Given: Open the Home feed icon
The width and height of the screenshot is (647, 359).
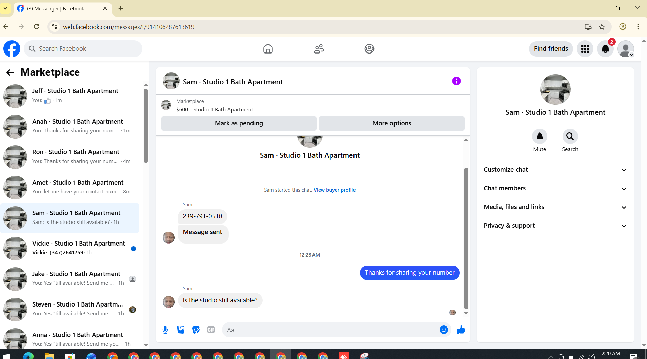Looking at the screenshot, I should (268, 49).
